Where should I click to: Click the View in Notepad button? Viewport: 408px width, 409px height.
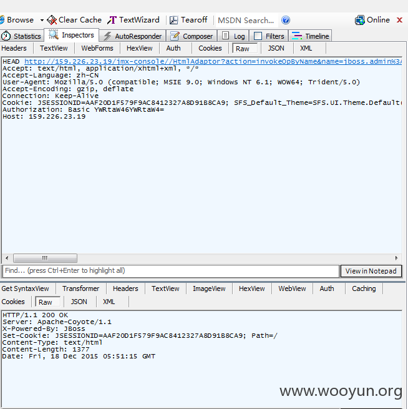tap(371, 271)
